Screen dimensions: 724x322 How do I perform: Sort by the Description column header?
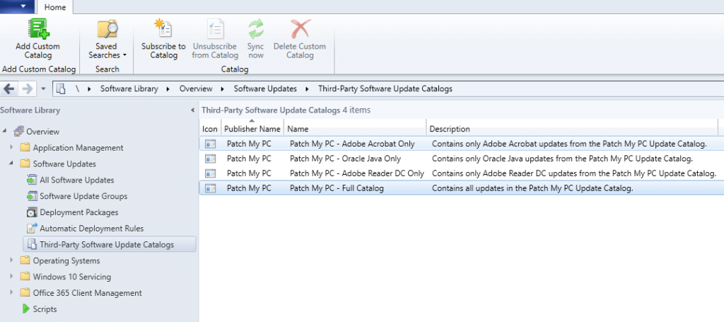click(x=572, y=129)
